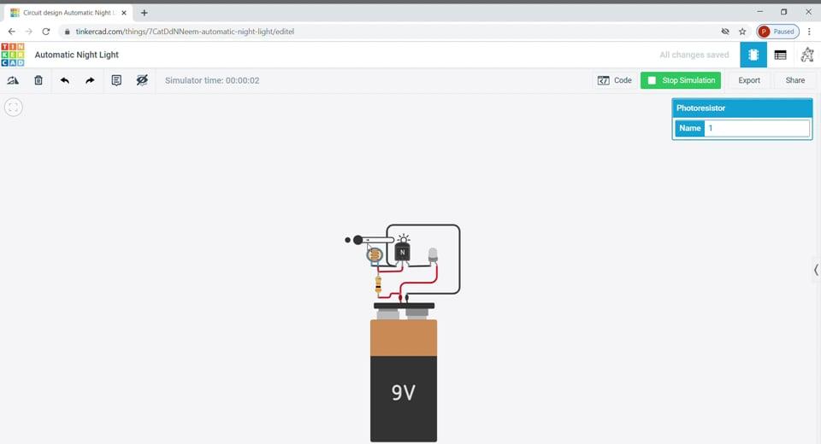Viewport: 821px width, 444px height.
Task: Close the Circuit design browser tab
Action: click(x=124, y=13)
